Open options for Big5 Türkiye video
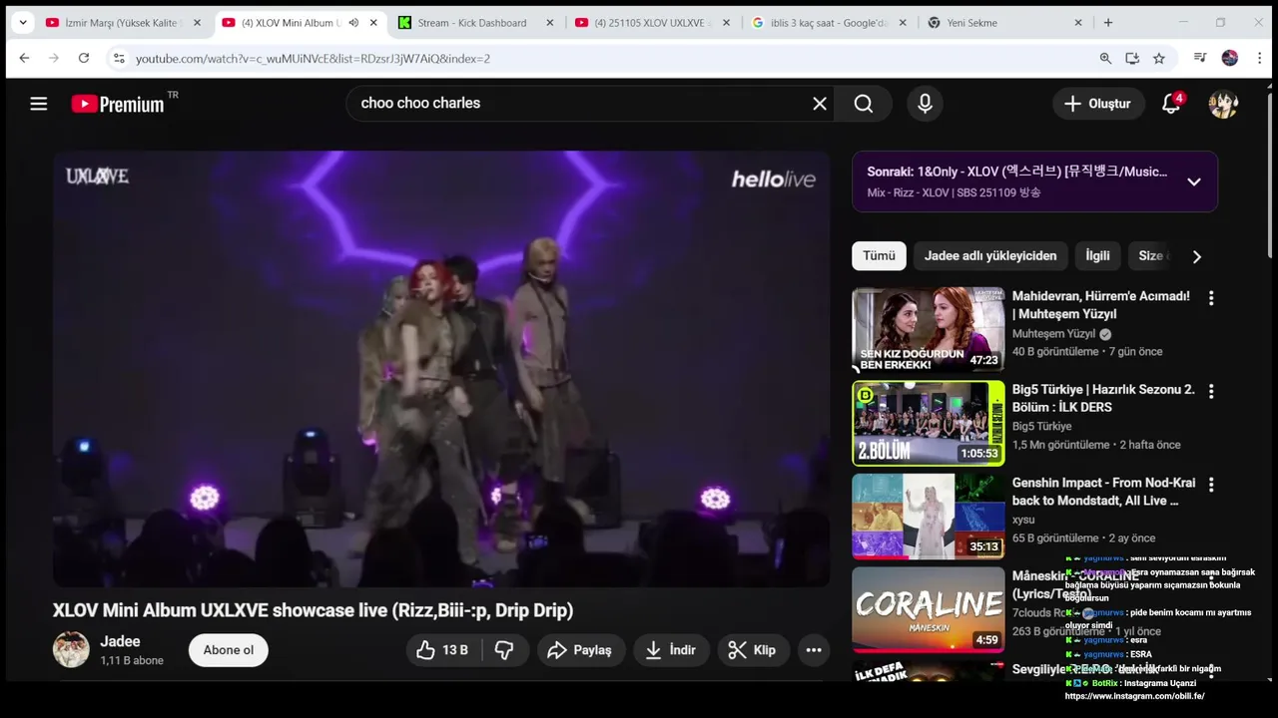The image size is (1278, 718). 1211,392
